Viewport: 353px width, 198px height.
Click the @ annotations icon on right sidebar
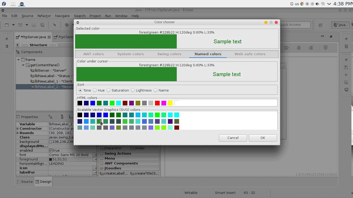pos(346,75)
